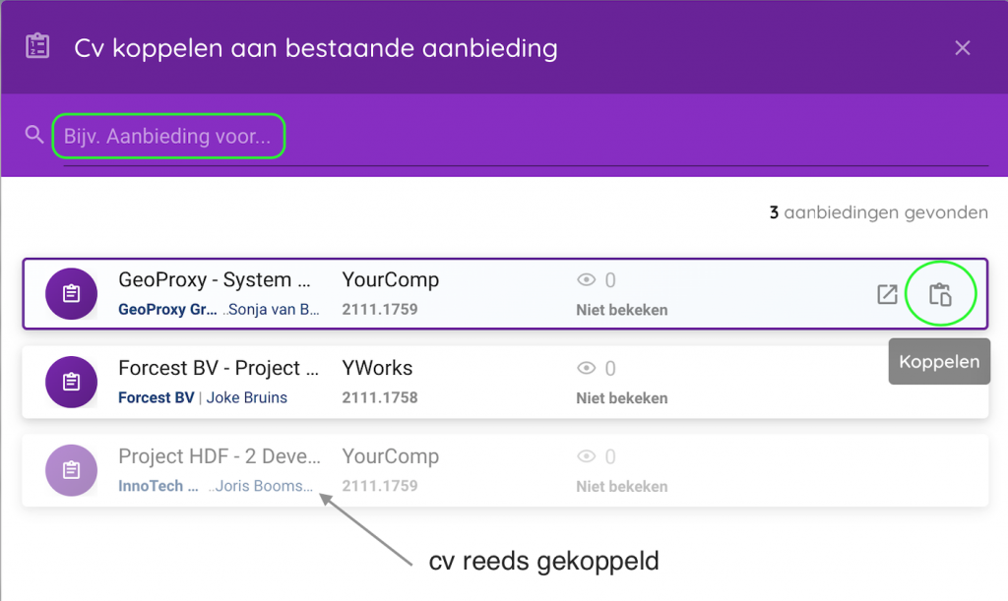Viewport: 1008px width, 601px height.
Task: Click the search magnifier icon
Action: [x=35, y=135]
